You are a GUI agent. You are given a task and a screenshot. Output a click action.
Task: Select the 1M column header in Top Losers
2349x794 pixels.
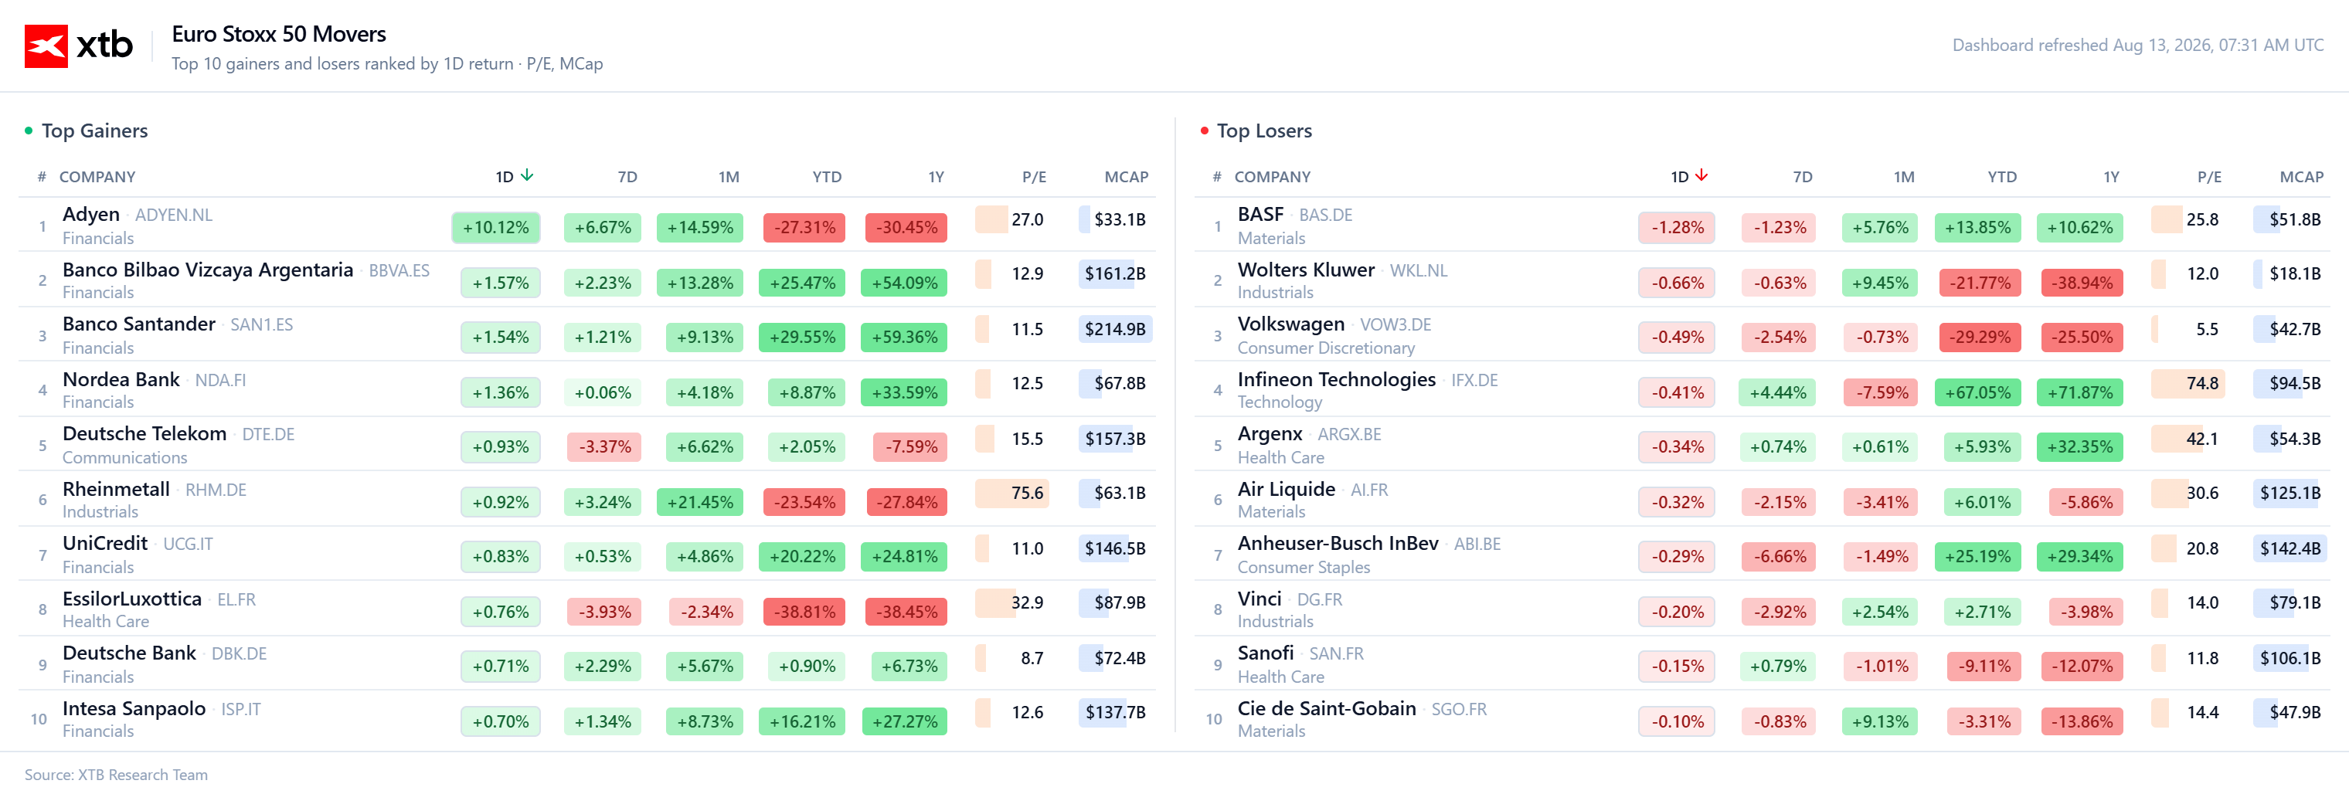point(1903,177)
